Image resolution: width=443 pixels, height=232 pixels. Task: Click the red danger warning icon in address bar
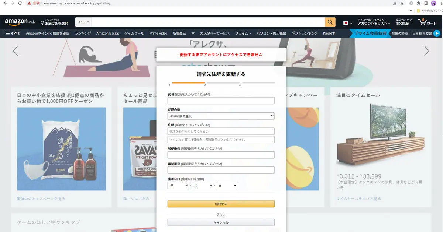pyautogui.click(x=29, y=3)
